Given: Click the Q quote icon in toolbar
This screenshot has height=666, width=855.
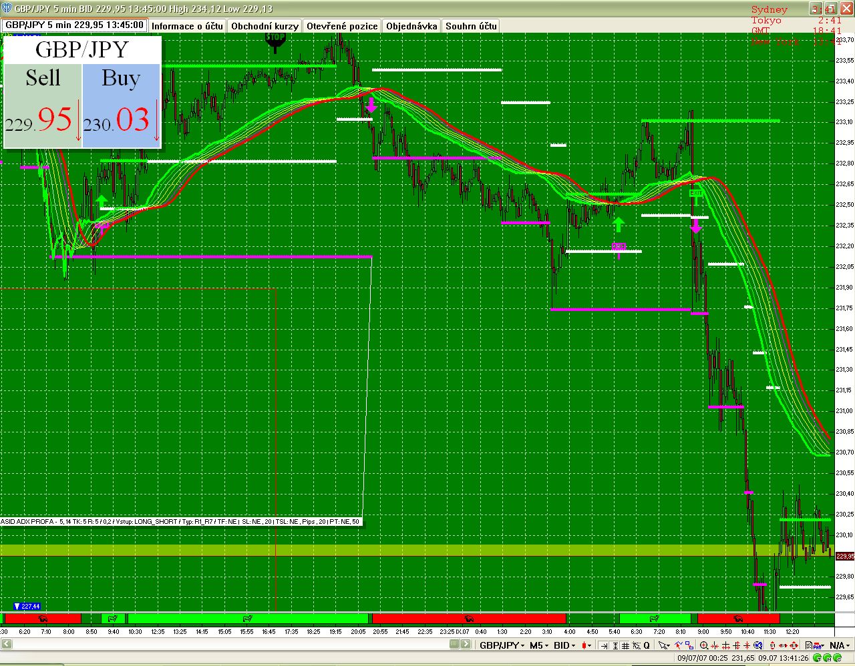Looking at the screenshot, I should (x=647, y=645).
